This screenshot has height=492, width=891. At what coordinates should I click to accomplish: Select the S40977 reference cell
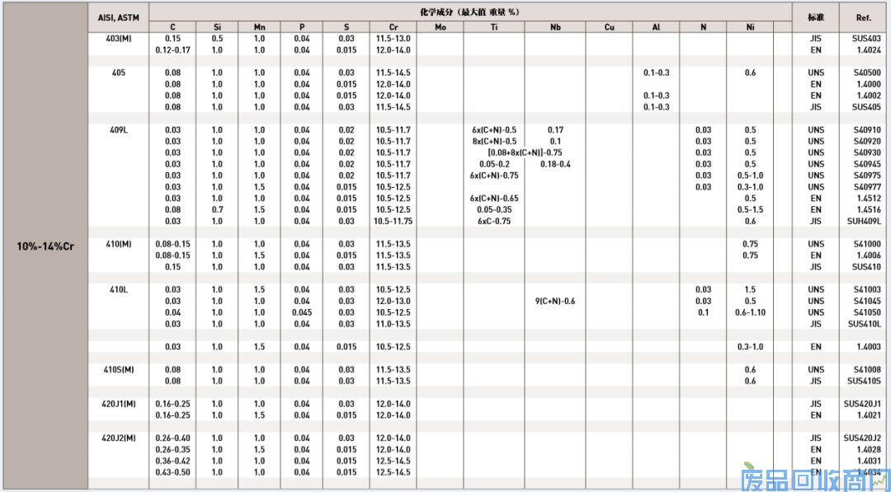(866, 187)
